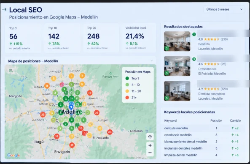
Task: Open the dentista medellín keyword
Action: (176, 128)
